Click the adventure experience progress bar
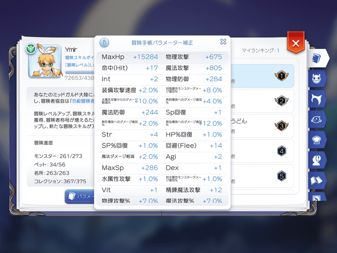Screen dimensions: 337x253 click(x=80, y=73)
